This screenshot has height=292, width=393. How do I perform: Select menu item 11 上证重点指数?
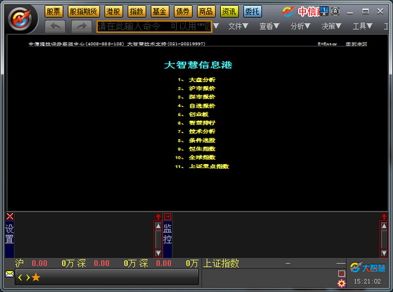(x=202, y=166)
